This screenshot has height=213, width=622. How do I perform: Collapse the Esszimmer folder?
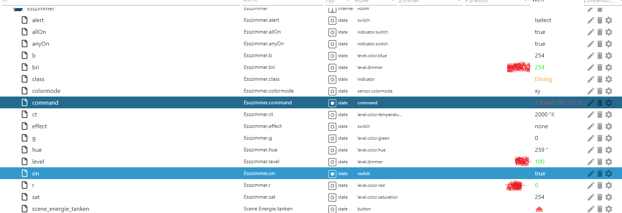[18, 8]
